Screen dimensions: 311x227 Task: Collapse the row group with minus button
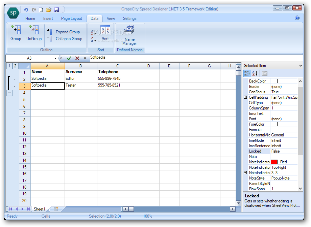point(9,93)
